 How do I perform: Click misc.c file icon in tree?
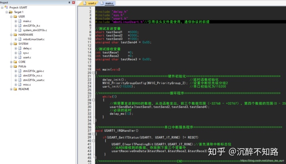pos(20,84)
